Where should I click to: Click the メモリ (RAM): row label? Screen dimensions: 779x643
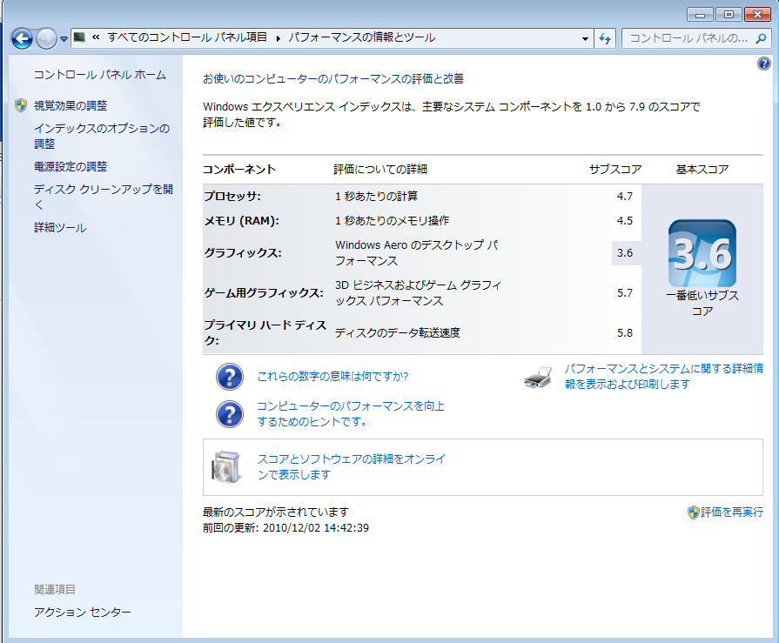[x=241, y=221]
